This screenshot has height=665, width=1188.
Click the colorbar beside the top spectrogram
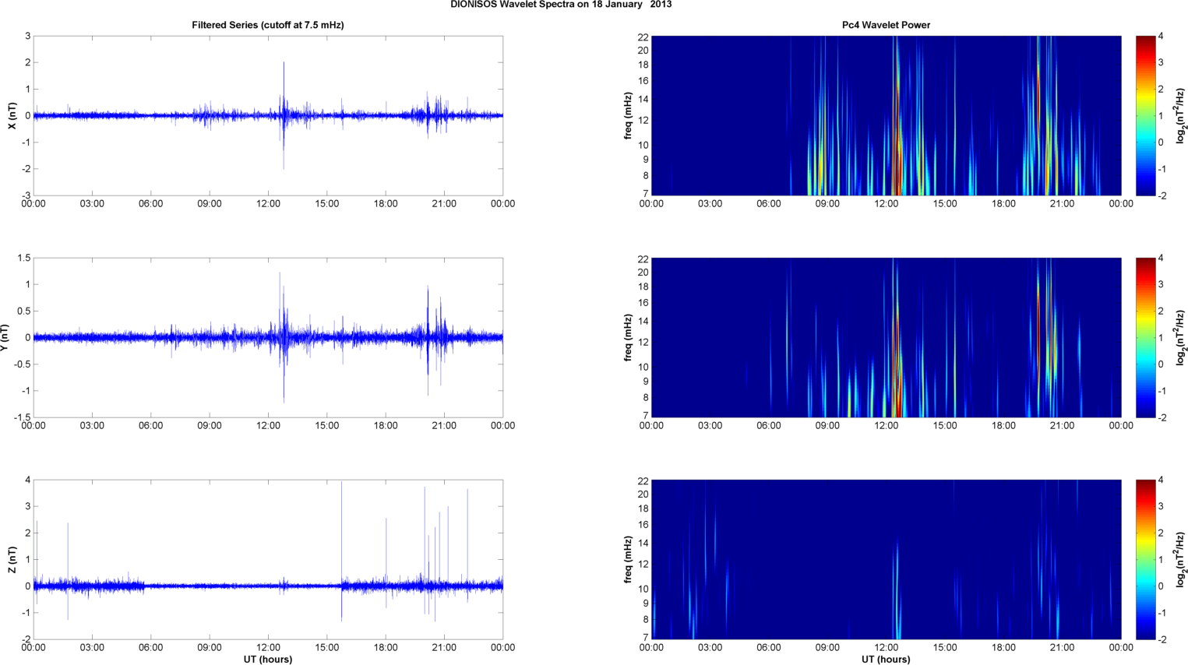pos(1145,115)
